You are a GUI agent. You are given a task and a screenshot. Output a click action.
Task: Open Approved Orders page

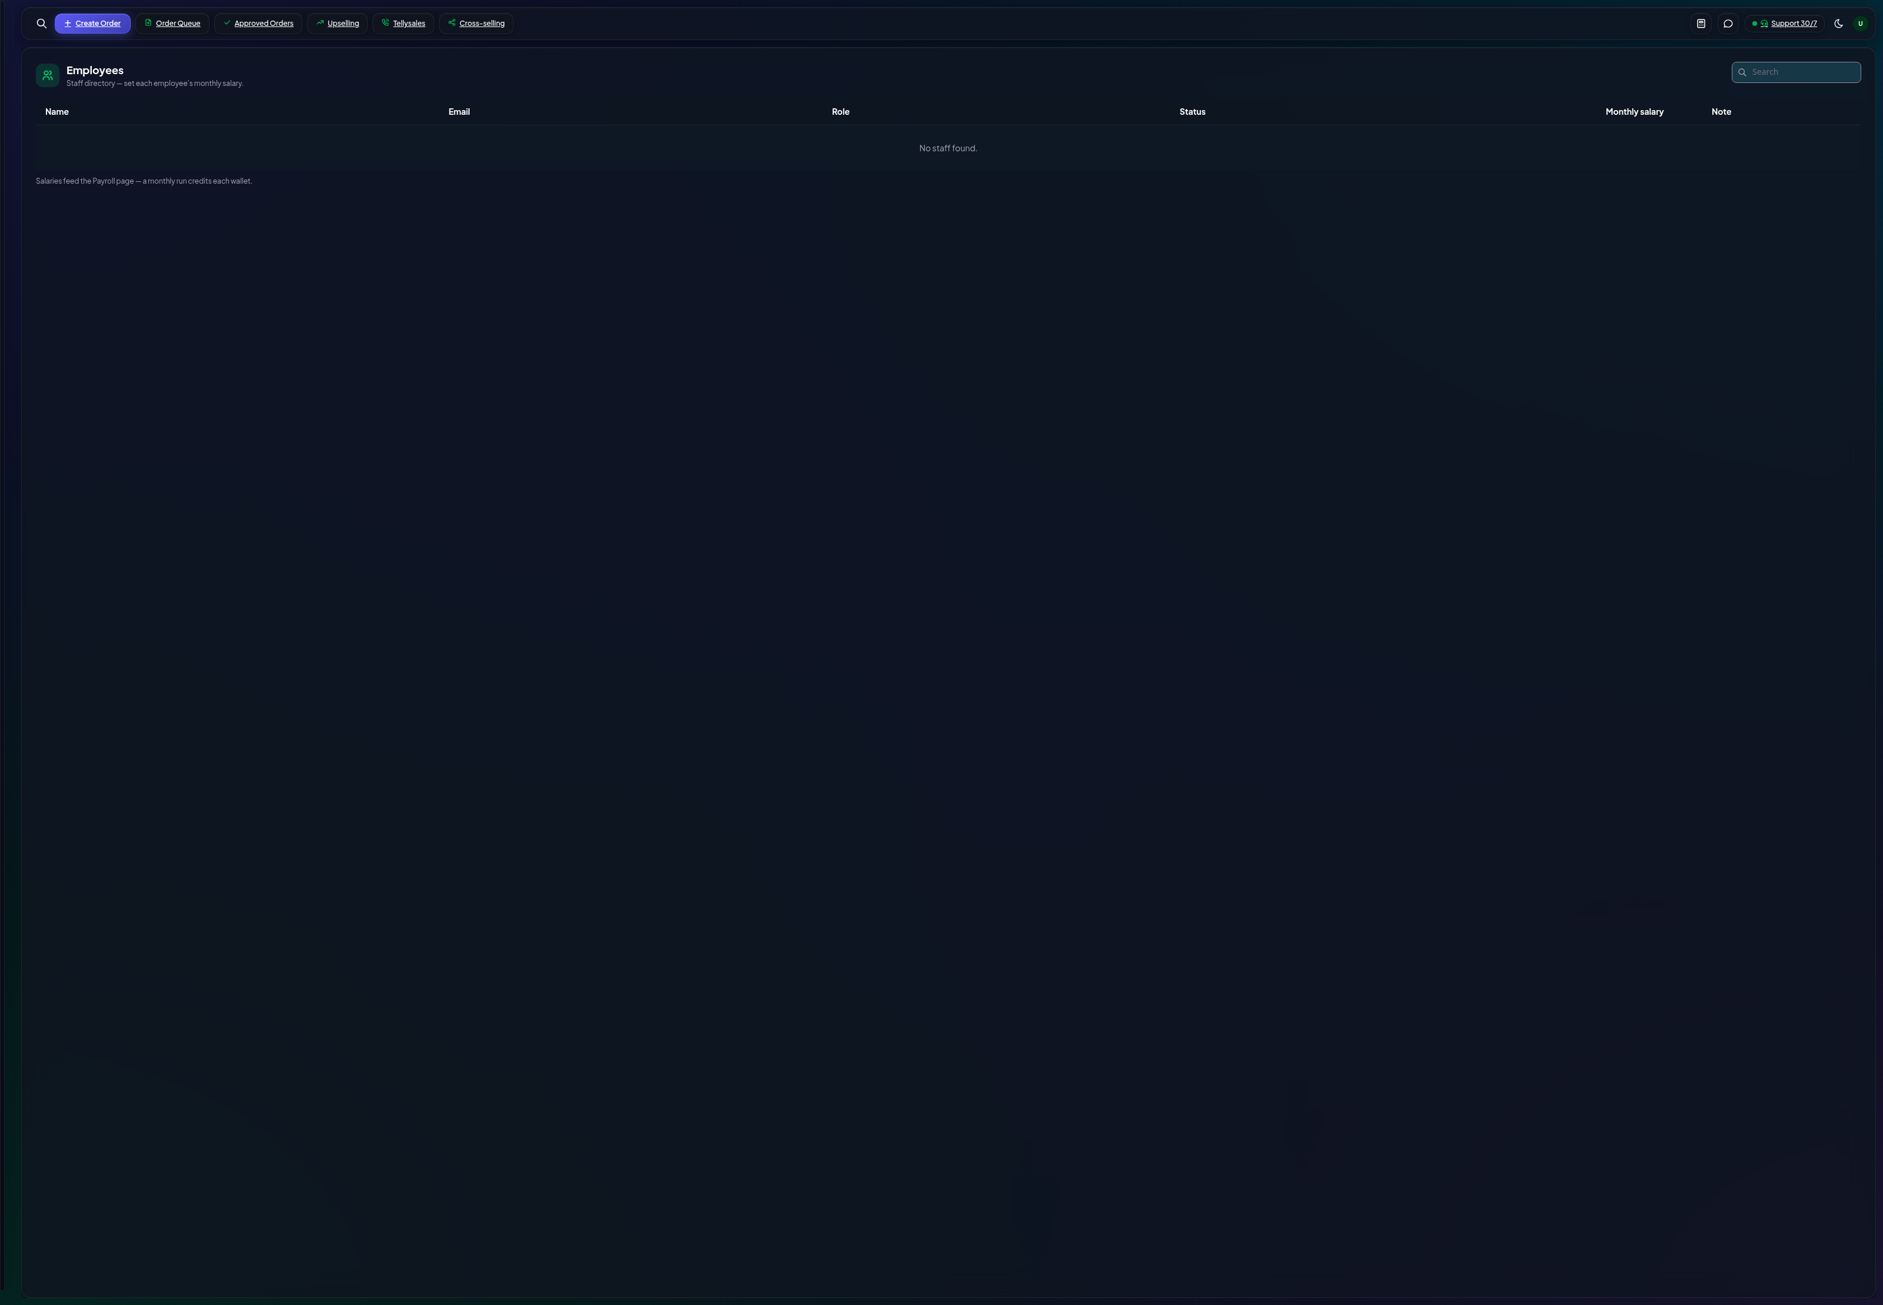258,24
